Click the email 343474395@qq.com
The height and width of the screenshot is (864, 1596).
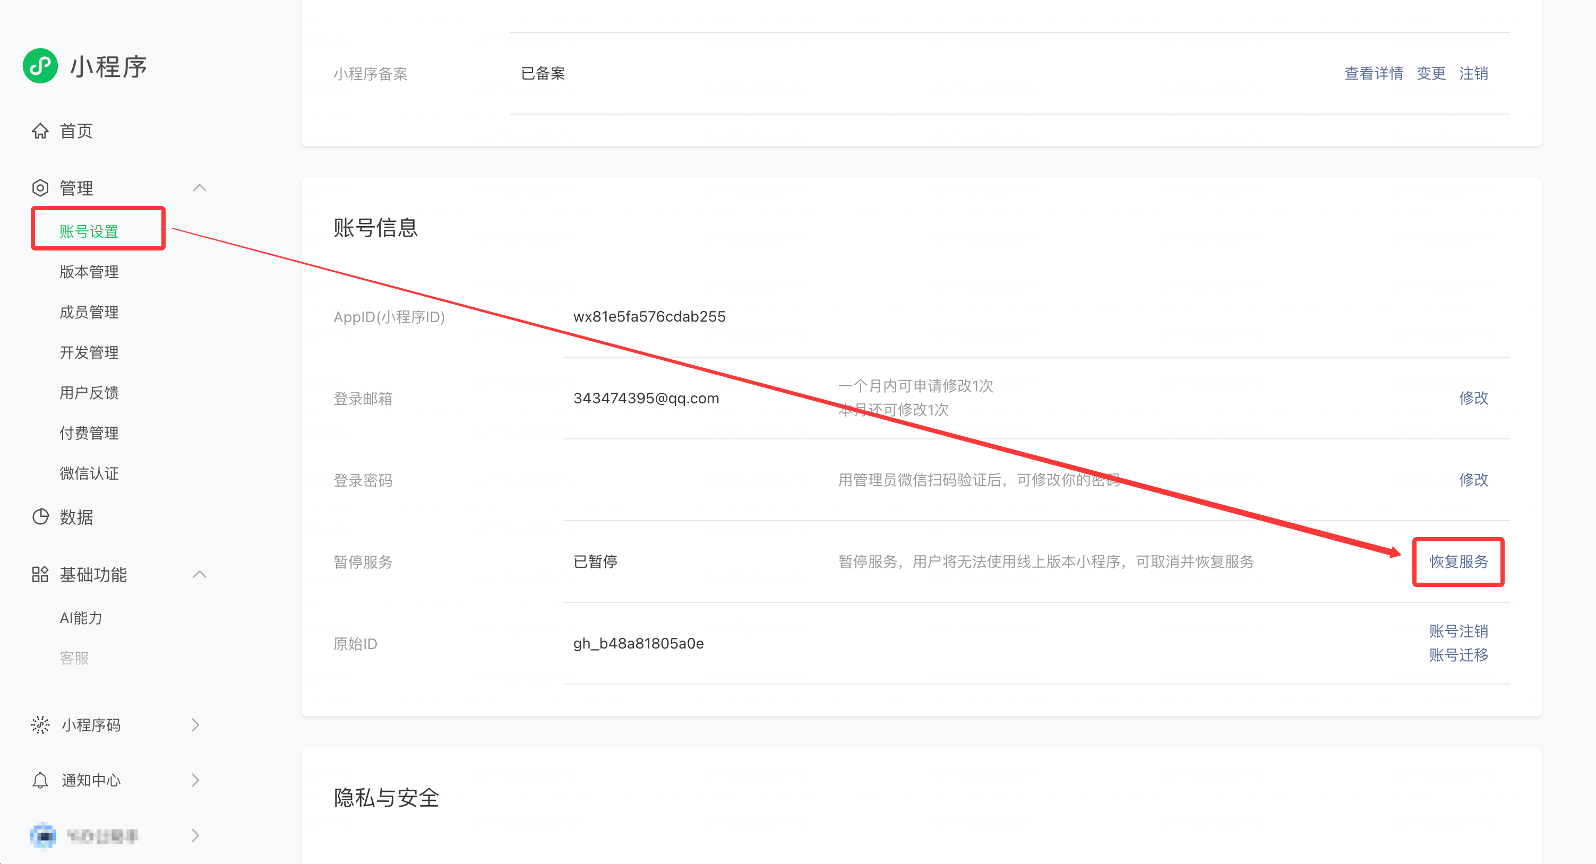(x=646, y=398)
